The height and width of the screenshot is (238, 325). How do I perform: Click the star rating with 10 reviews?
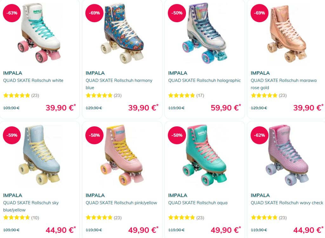pyautogui.click(x=17, y=217)
